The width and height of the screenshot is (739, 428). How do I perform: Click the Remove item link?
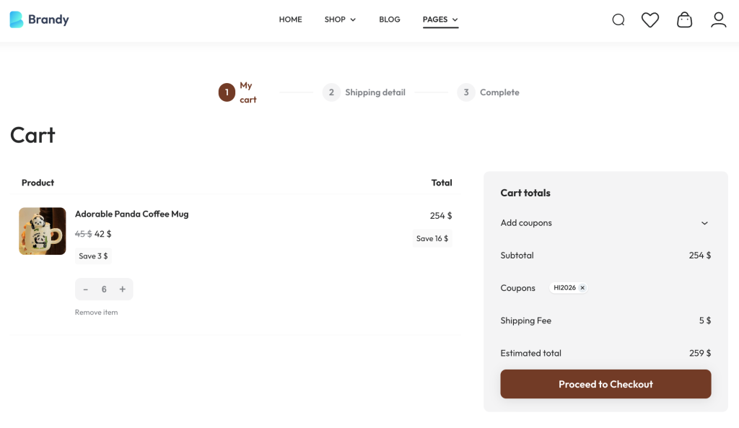pyautogui.click(x=96, y=313)
